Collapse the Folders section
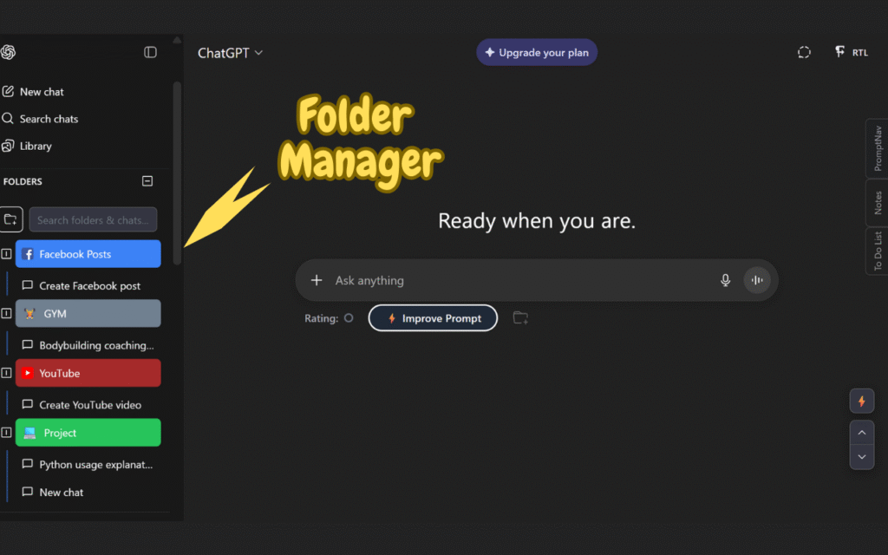 coord(147,181)
